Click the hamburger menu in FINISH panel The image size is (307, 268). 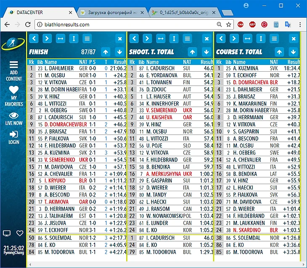[87, 39]
